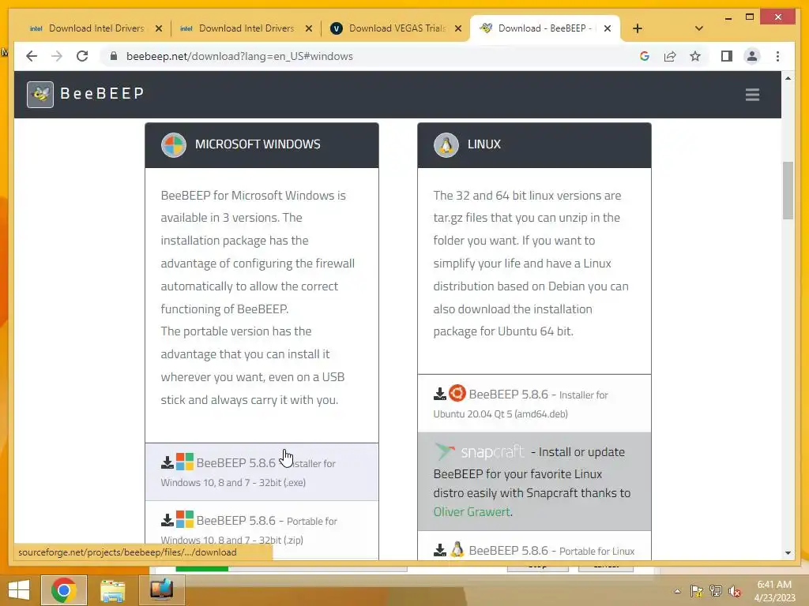
Task: Bookmark this page with star icon
Action: 695,56
